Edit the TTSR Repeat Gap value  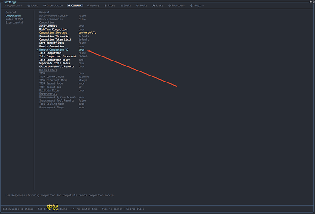point(80,87)
